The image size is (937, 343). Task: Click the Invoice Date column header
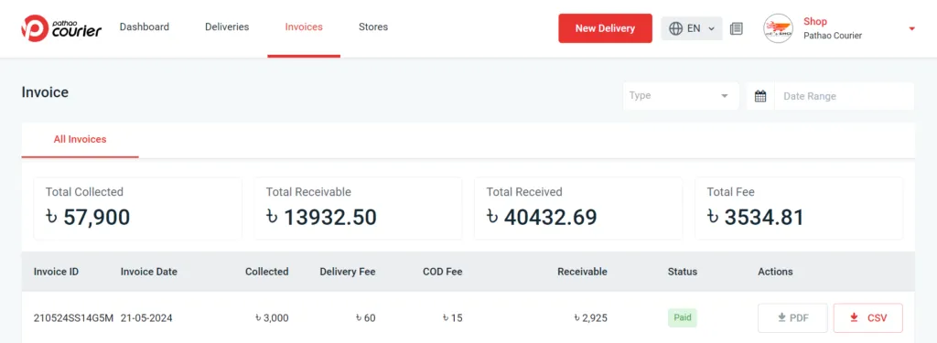(149, 272)
